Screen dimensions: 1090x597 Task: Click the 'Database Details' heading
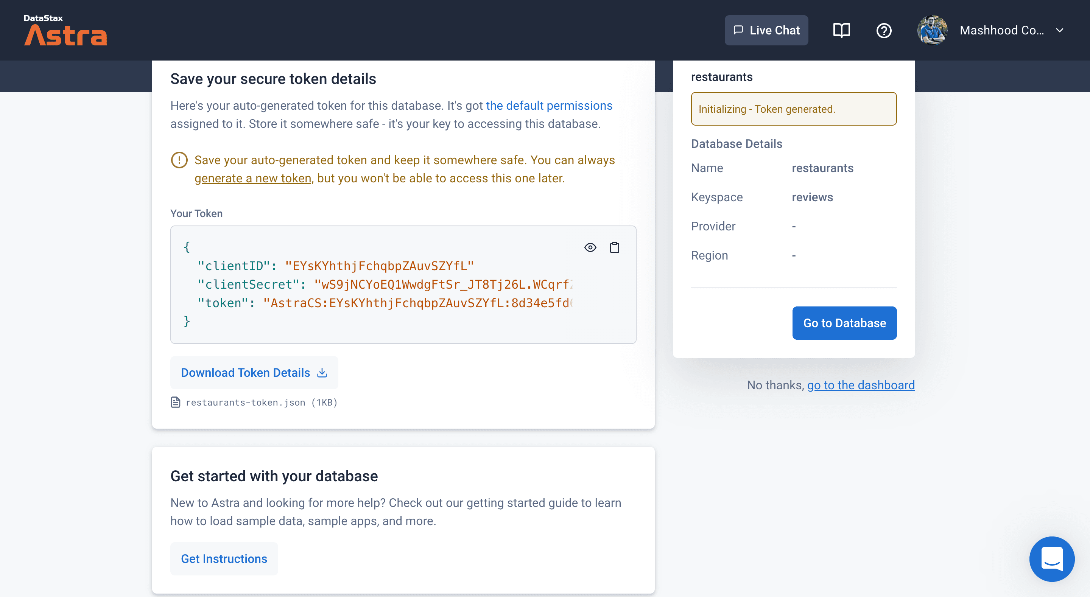(736, 144)
